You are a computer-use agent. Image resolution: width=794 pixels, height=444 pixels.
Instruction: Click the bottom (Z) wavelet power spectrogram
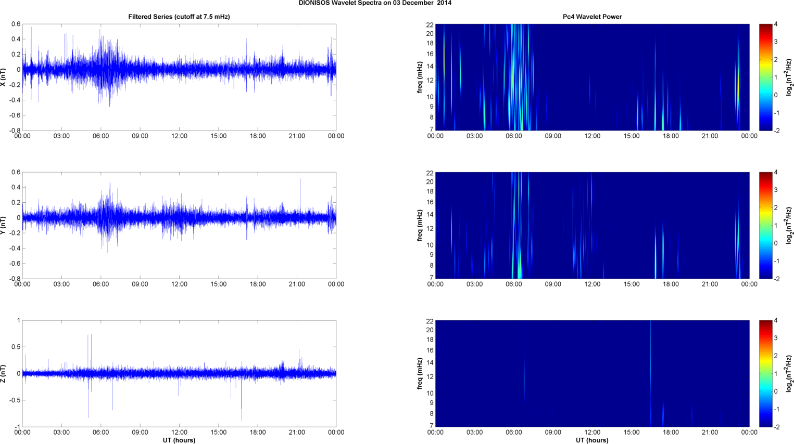pyautogui.click(x=592, y=373)
